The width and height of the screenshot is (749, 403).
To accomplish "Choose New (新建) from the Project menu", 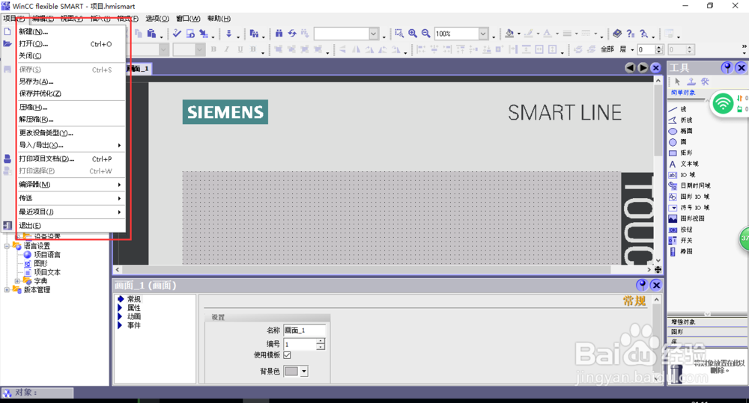I will click(70, 31).
